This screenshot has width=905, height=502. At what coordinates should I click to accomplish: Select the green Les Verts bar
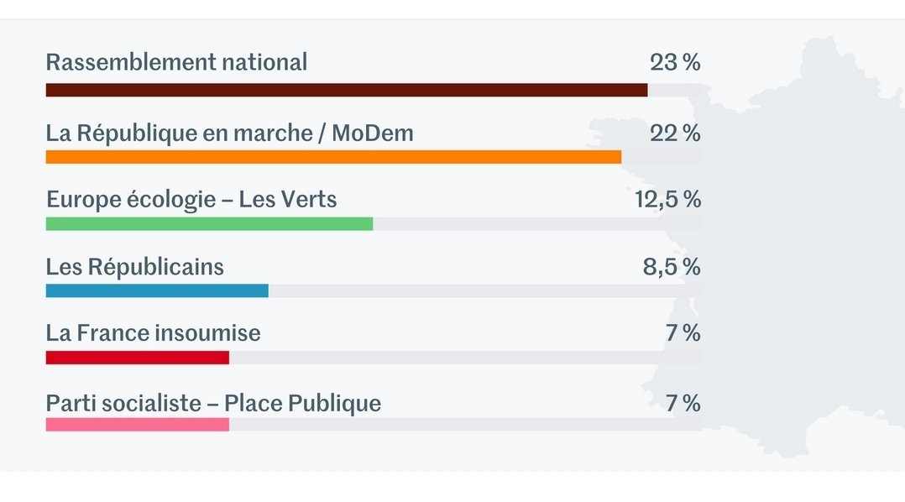(x=210, y=224)
